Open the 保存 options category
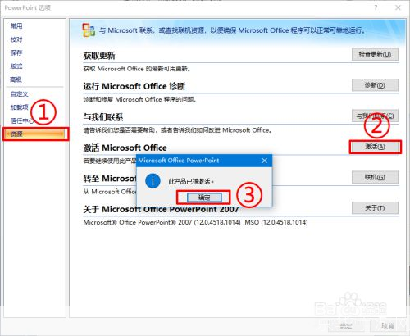 click(x=16, y=52)
